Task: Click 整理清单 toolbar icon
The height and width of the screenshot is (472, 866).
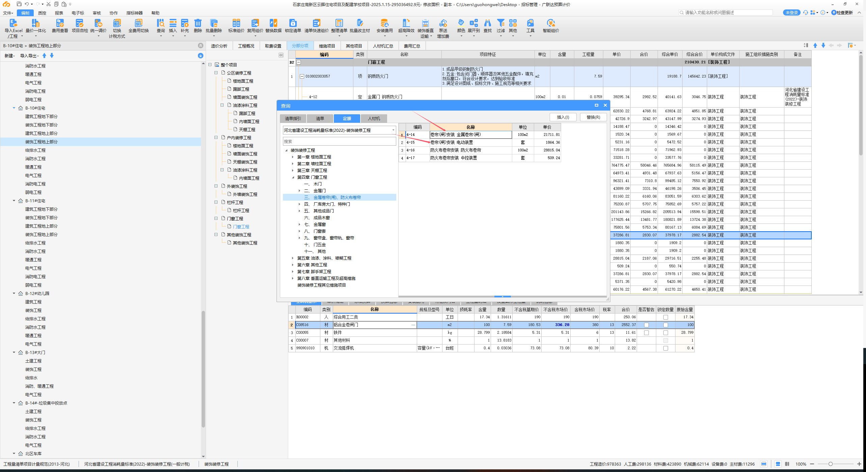Action: tap(339, 26)
